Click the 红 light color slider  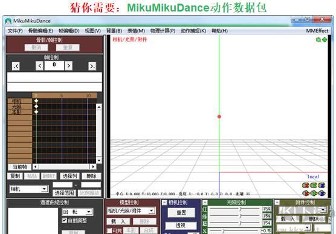click(235, 209)
